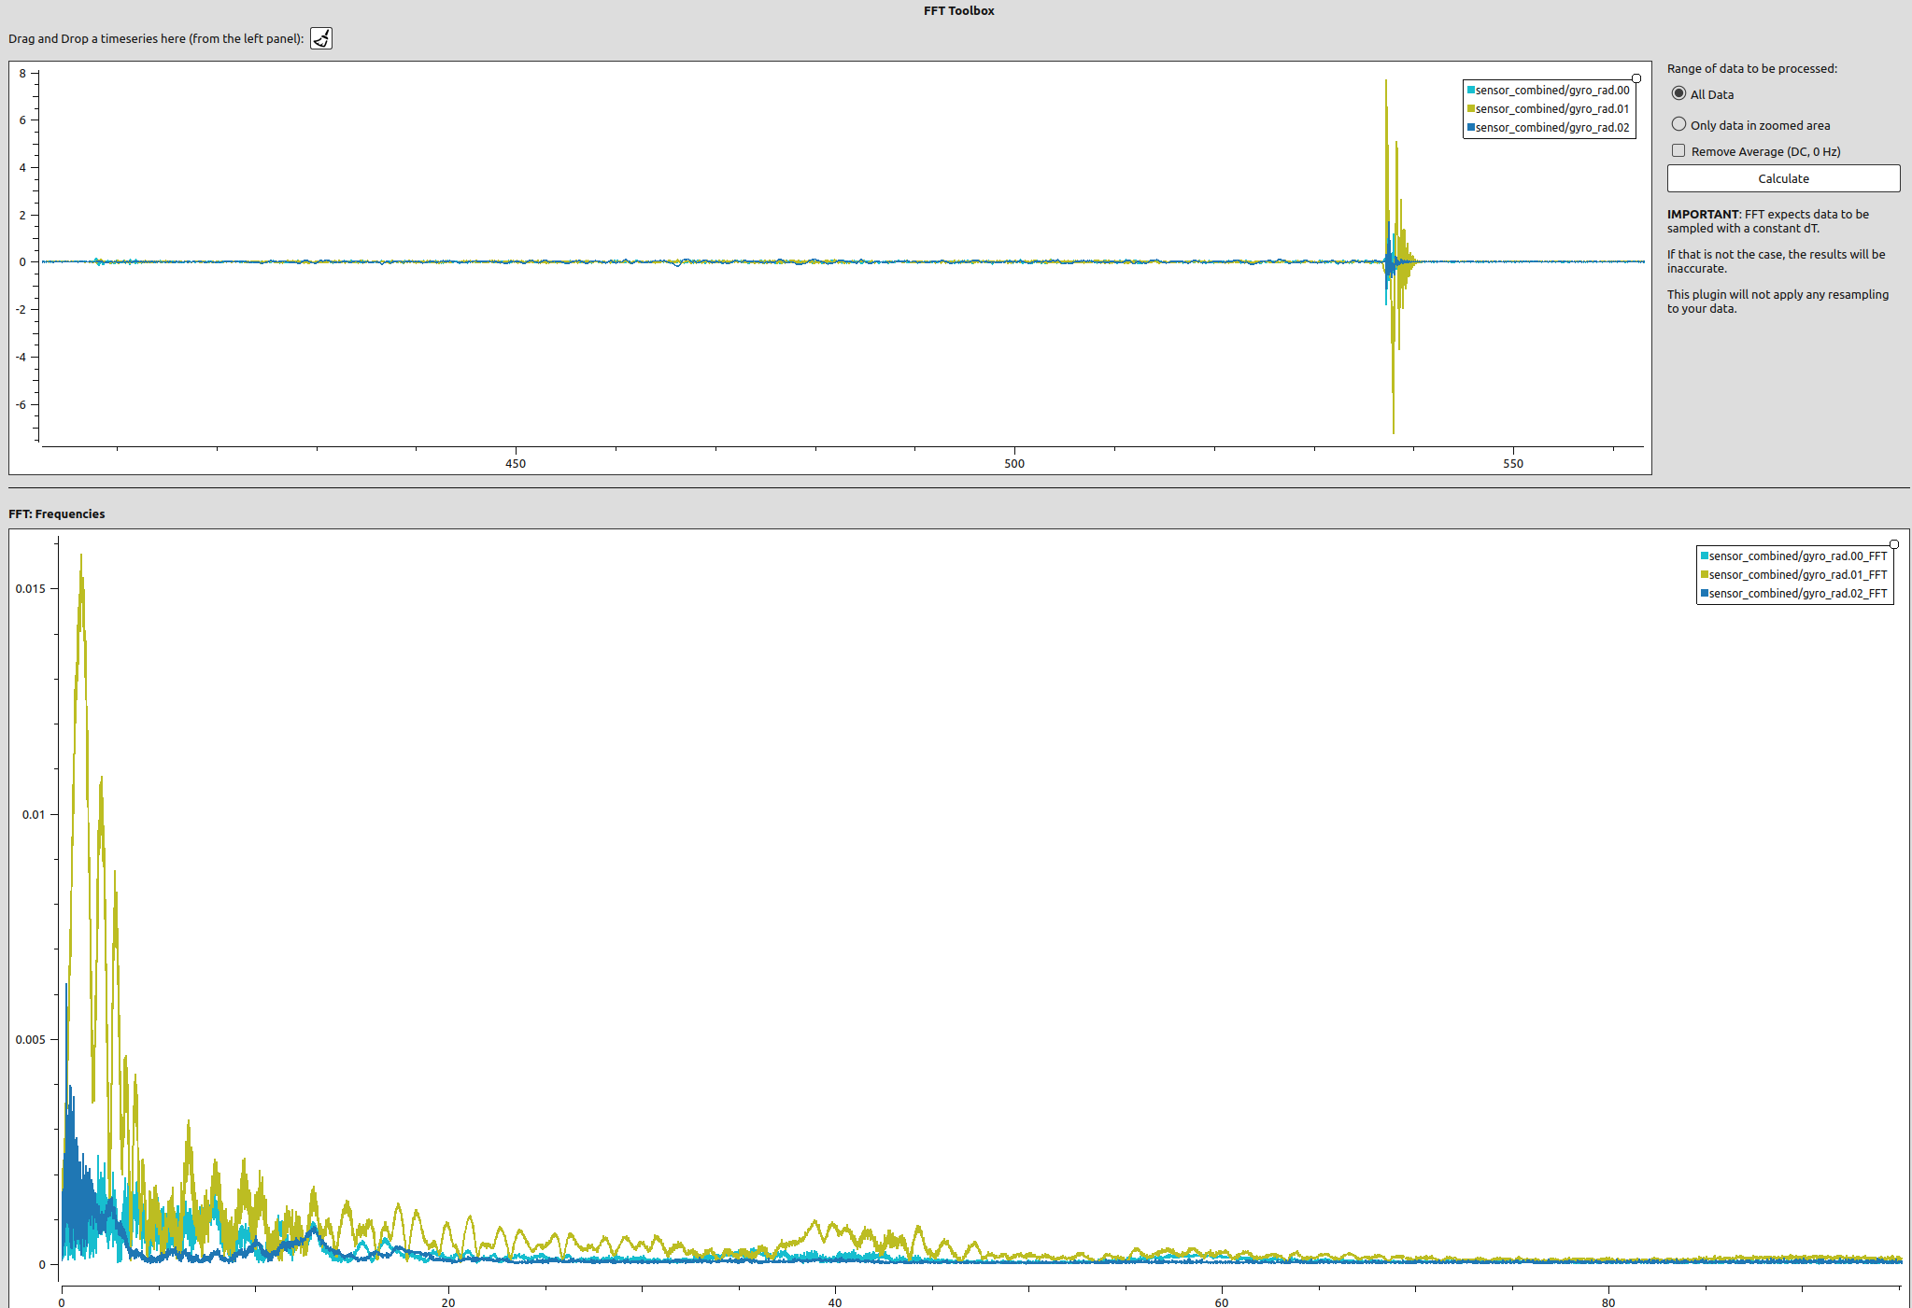The height and width of the screenshot is (1308, 1912).
Task: Click circle handle on FFT legend corner
Action: (1894, 544)
